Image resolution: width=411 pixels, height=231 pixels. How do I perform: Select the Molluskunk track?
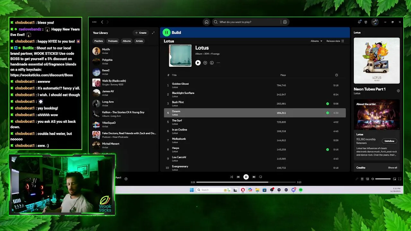coord(255,140)
